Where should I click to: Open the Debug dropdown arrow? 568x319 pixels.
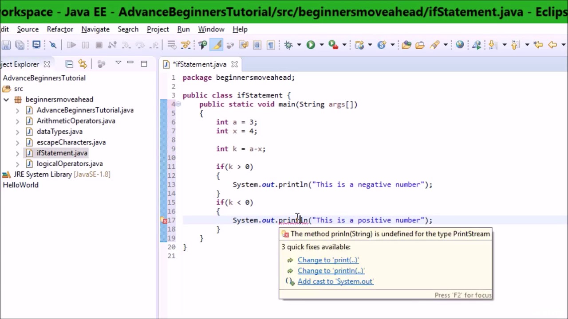(x=299, y=45)
